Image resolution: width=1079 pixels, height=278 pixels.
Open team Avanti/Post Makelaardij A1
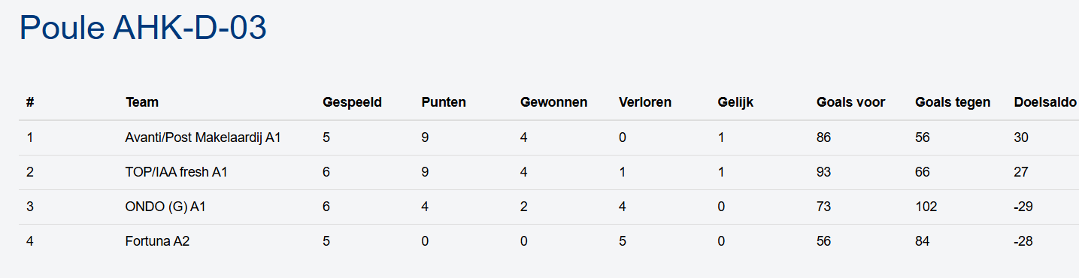point(203,137)
